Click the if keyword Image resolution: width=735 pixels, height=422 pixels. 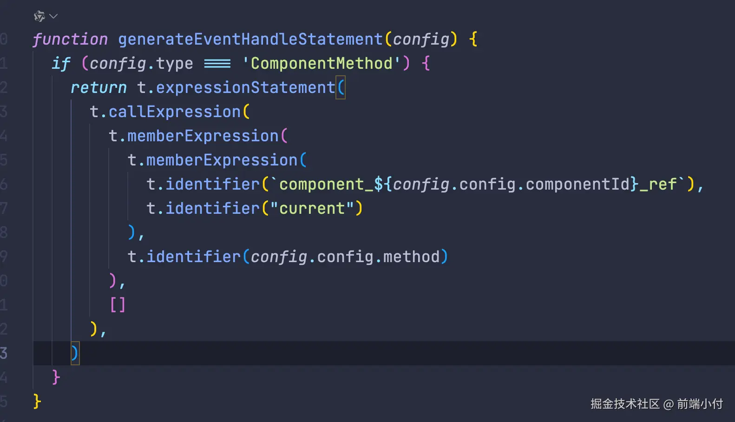coord(61,63)
